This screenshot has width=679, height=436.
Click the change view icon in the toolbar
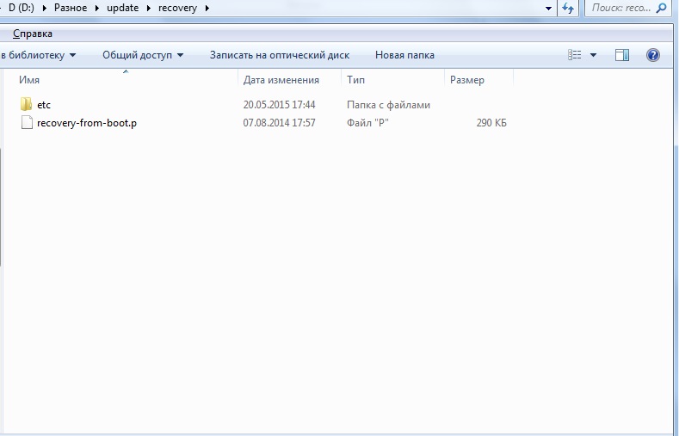[575, 55]
